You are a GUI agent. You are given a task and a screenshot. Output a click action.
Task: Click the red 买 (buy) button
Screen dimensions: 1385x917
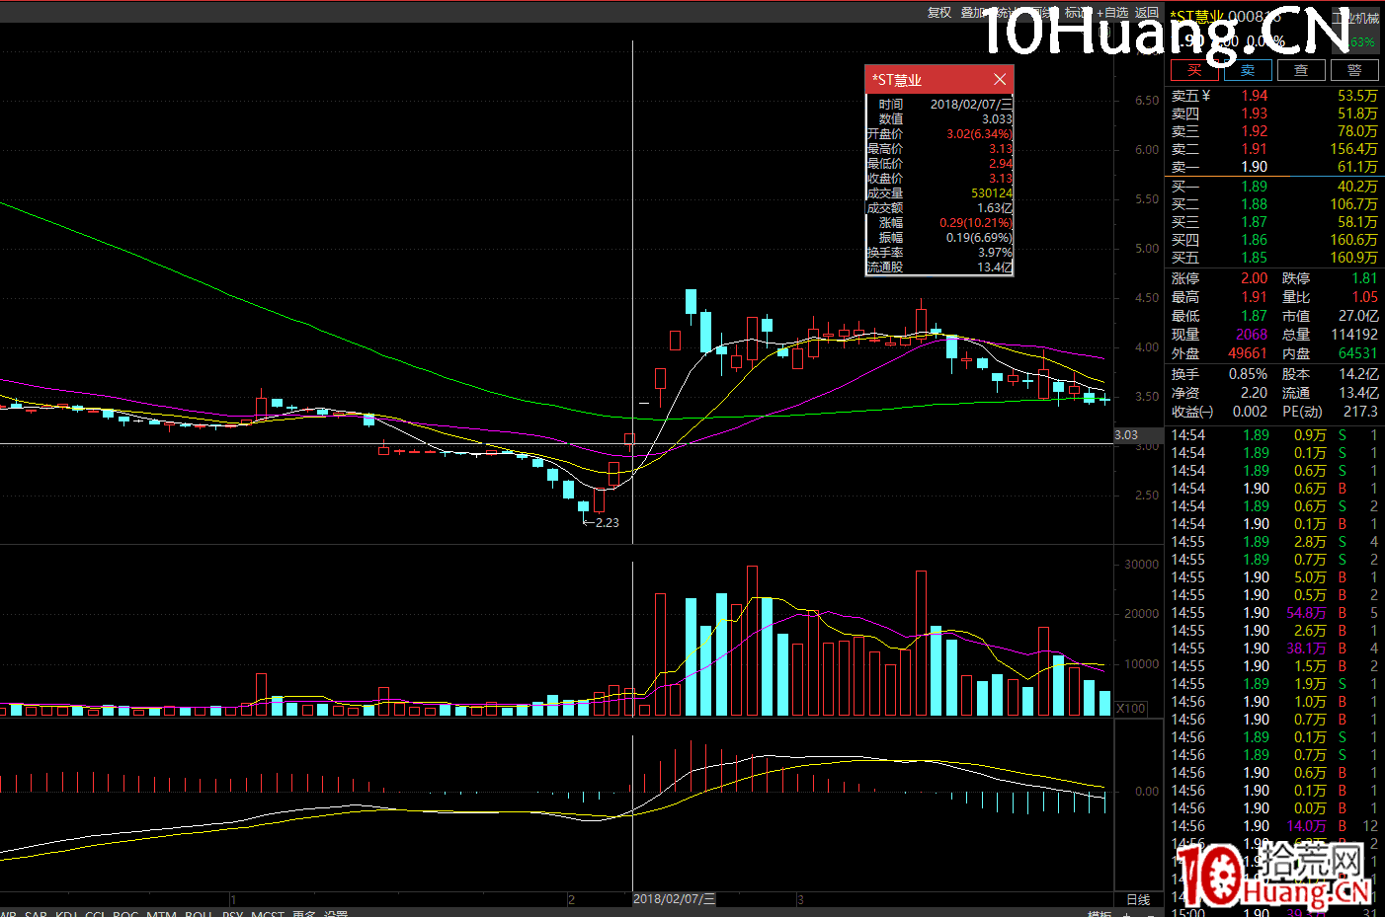pos(1194,70)
